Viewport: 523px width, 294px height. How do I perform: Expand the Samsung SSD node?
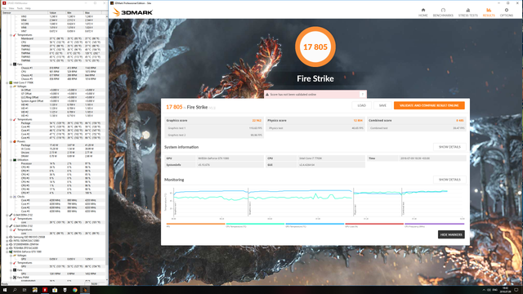coord(7,237)
